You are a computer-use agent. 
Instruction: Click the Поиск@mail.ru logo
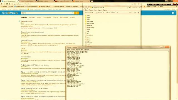click(10, 13)
